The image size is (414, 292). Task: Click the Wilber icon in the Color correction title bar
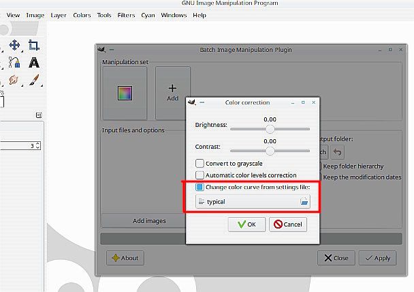pos(192,102)
